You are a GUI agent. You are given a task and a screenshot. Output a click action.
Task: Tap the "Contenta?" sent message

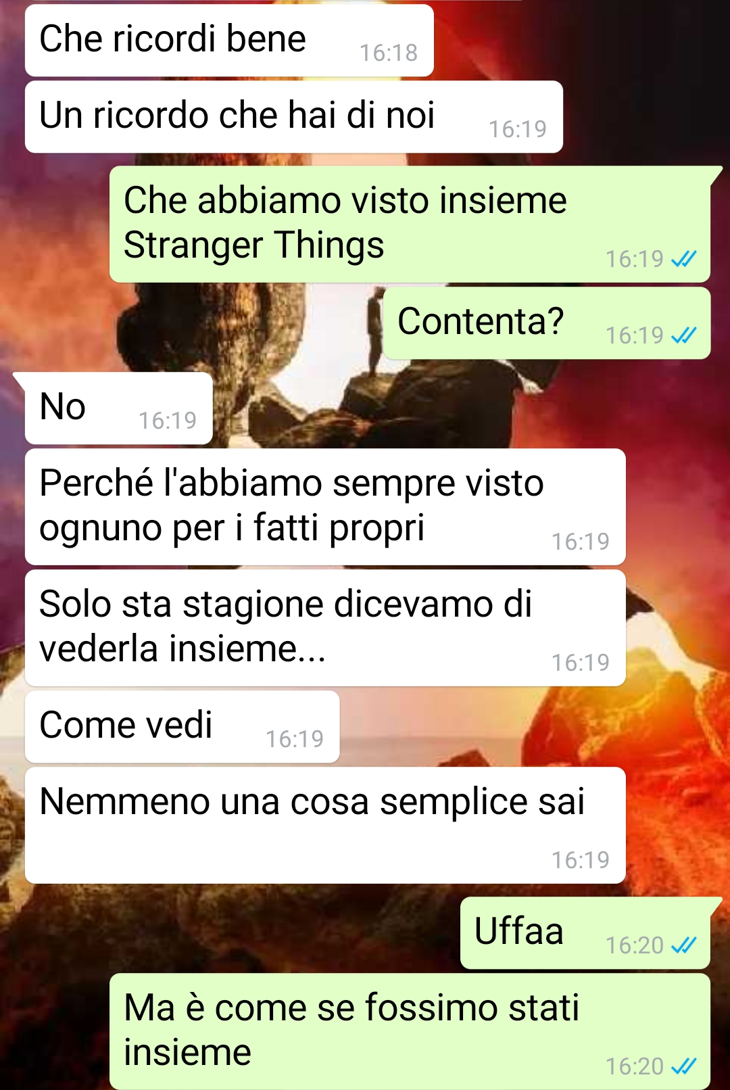click(x=547, y=323)
